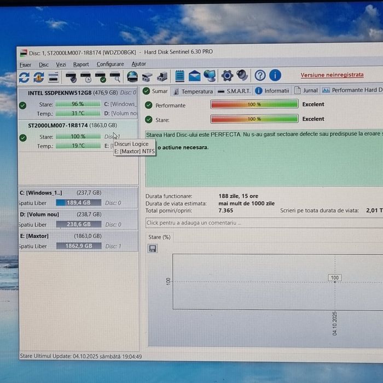Viewport: 383px width, 383px height.
Task: Click the save floppy icon above graph
Action: click(x=153, y=248)
